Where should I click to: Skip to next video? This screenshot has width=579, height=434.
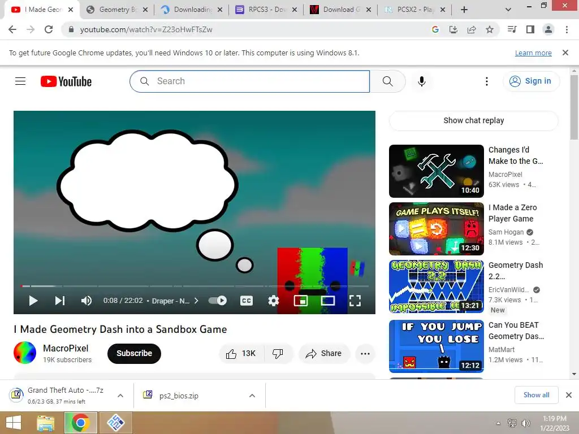(x=60, y=301)
